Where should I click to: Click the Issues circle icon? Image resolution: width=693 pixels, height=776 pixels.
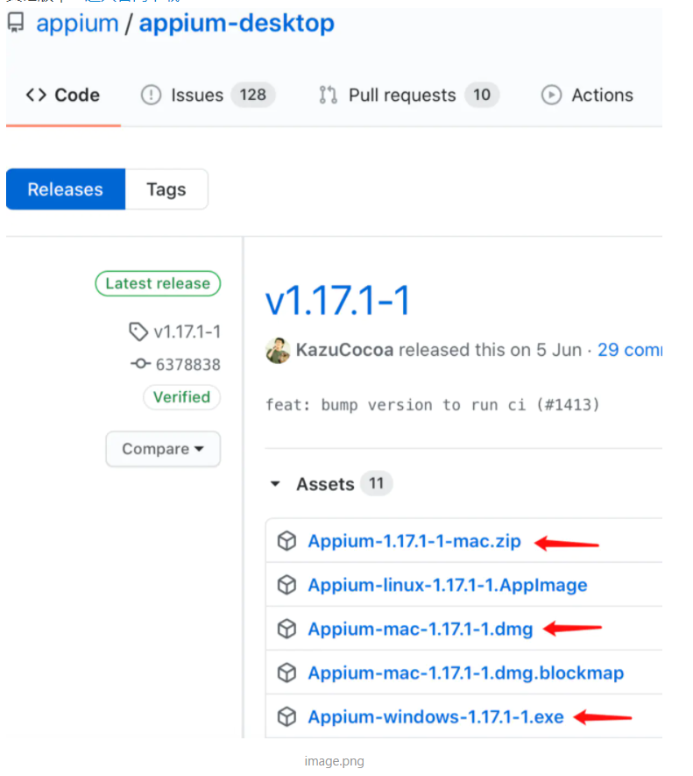[151, 95]
